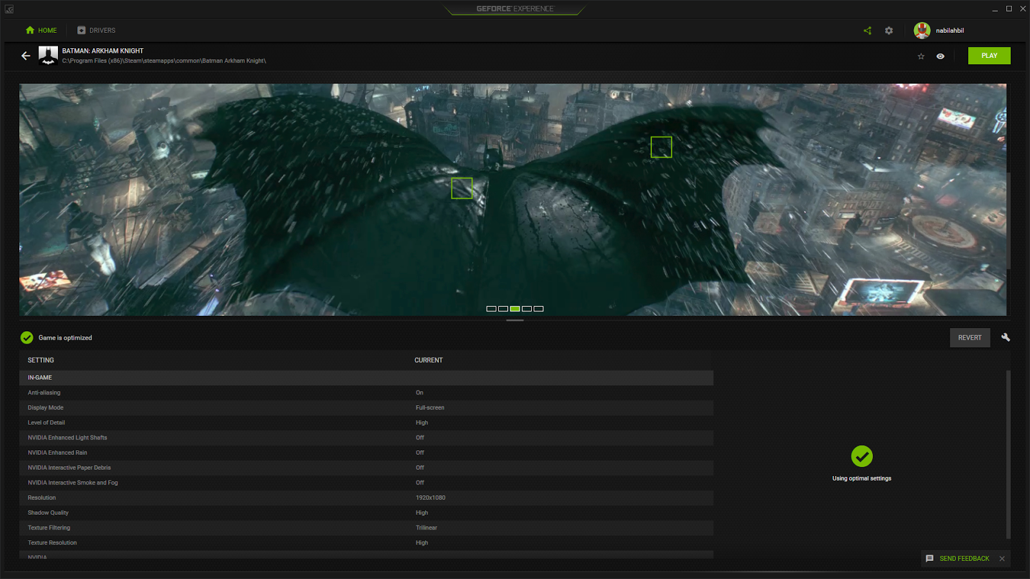Maximize the GeForce Experience window

tap(1009, 9)
